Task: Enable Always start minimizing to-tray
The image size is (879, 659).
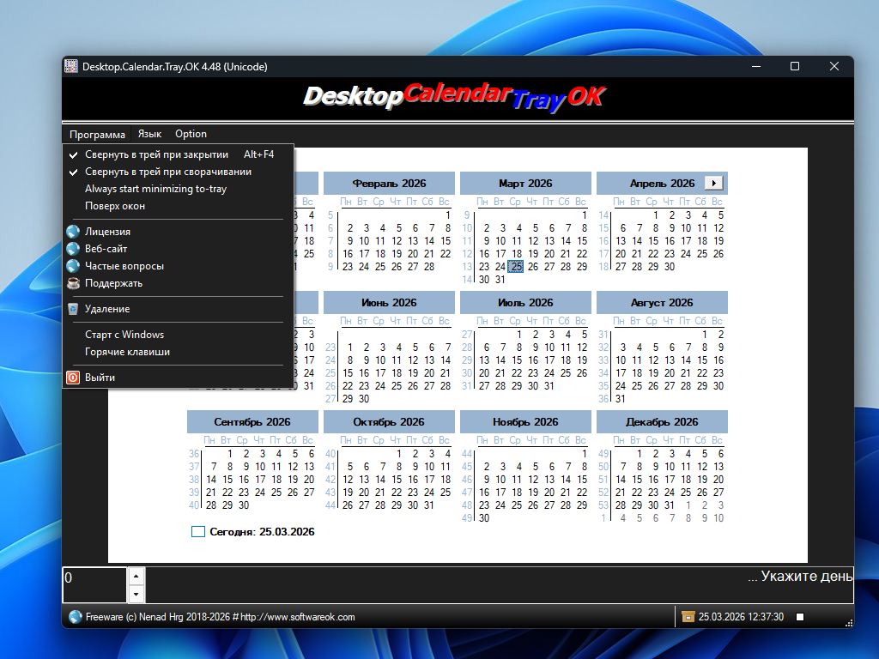Action: click(x=155, y=189)
